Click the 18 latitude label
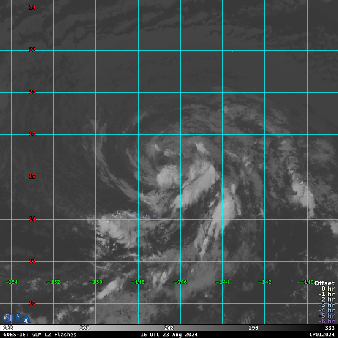Viewport: 338px width, 338px height. pos(32,134)
